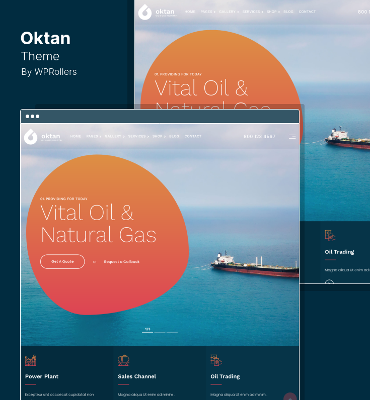Expand the Pages dropdown in front window nav

[x=94, y=137]
